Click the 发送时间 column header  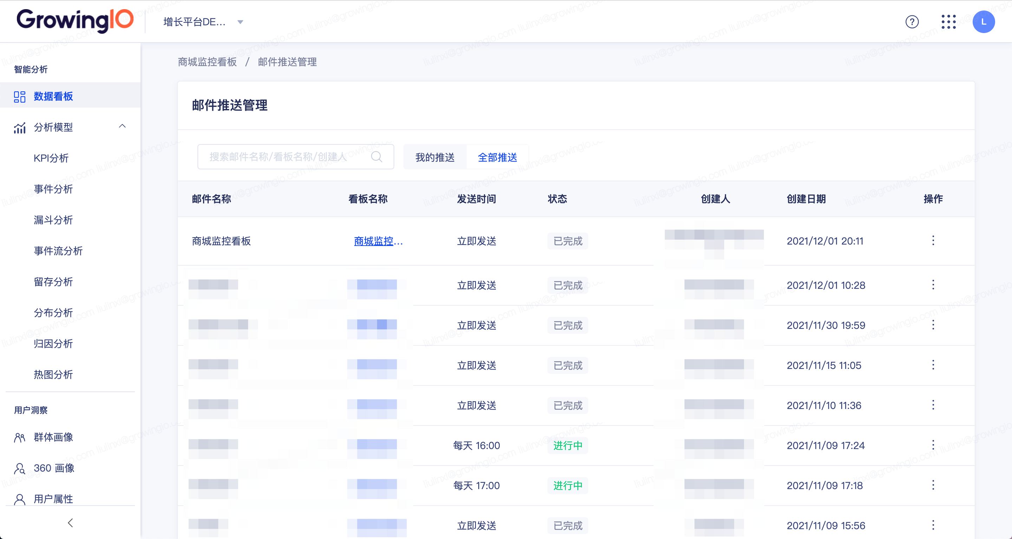[x=476, y=199]
